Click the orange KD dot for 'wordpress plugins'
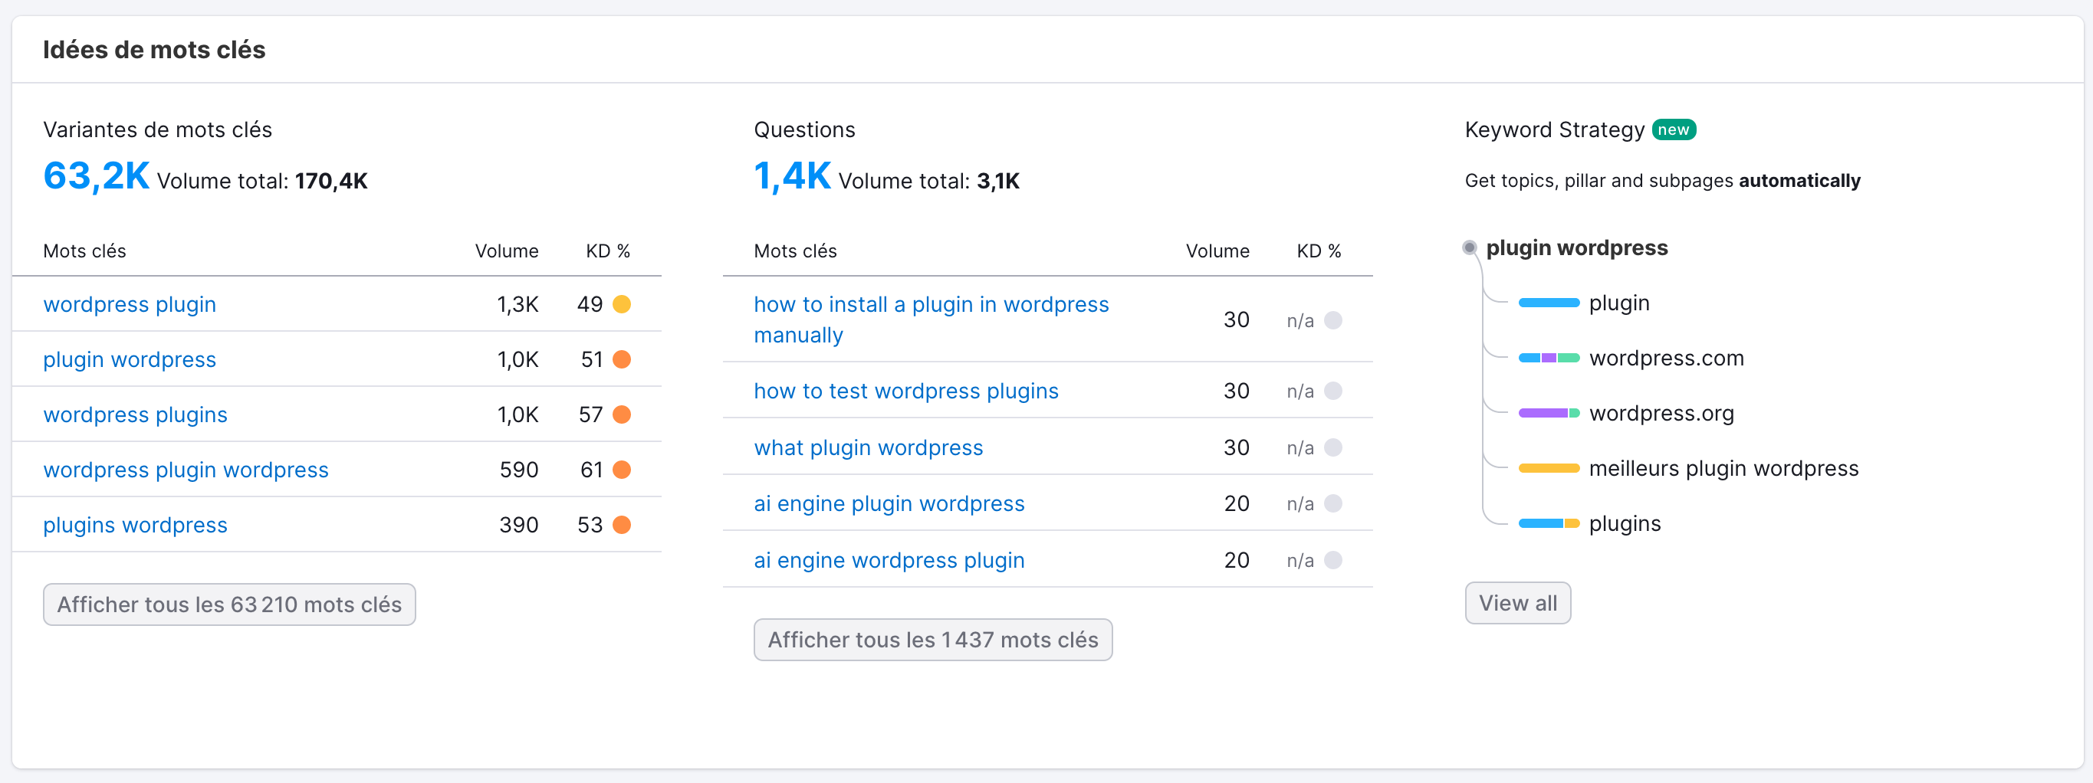This screenshot has width=2093, height=783. tap(622, 415)
